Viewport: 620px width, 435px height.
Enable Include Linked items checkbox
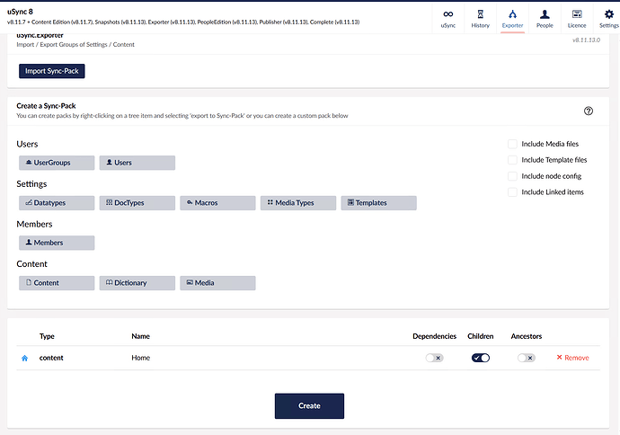pos(512,192)
